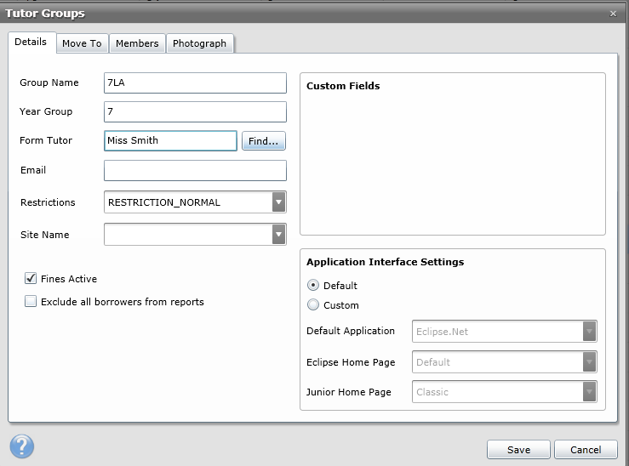Click the blue help question mark icon

point(22,446)
